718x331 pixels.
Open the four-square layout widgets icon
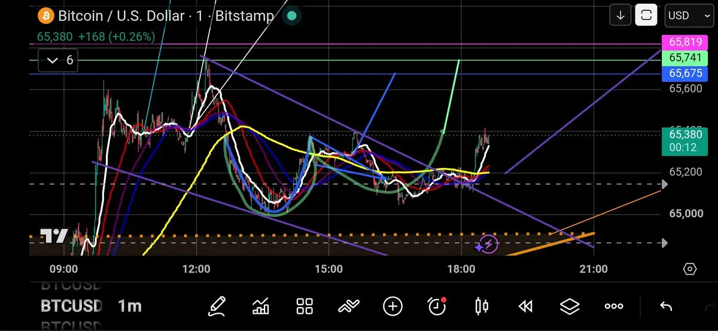(305, 307)
